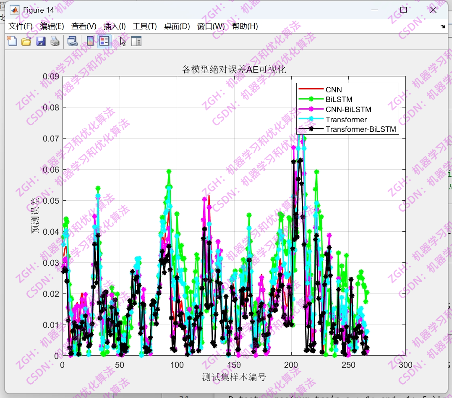The height and width of the screenshot is (398, 452).
Task: Save the current figure
Action: point(41,41)
